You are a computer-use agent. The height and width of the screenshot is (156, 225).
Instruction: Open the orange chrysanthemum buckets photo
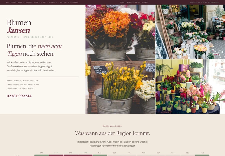click(x=120, y=59)
